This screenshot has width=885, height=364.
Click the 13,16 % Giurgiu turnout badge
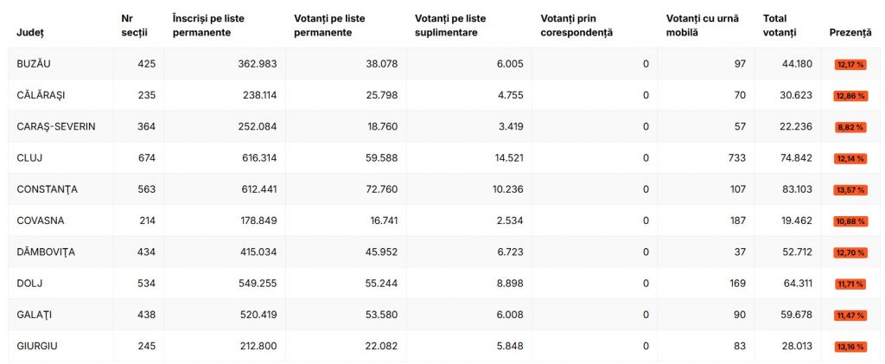pos(850,347)
